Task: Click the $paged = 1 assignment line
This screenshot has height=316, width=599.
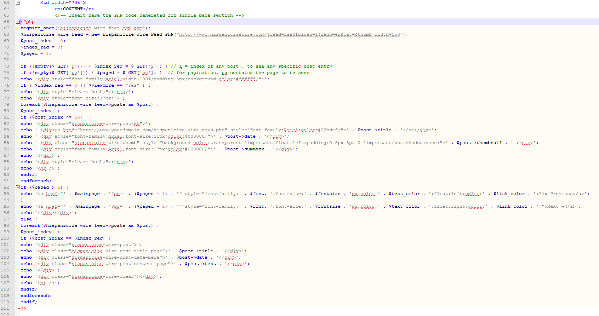Action: click(36, 53)
